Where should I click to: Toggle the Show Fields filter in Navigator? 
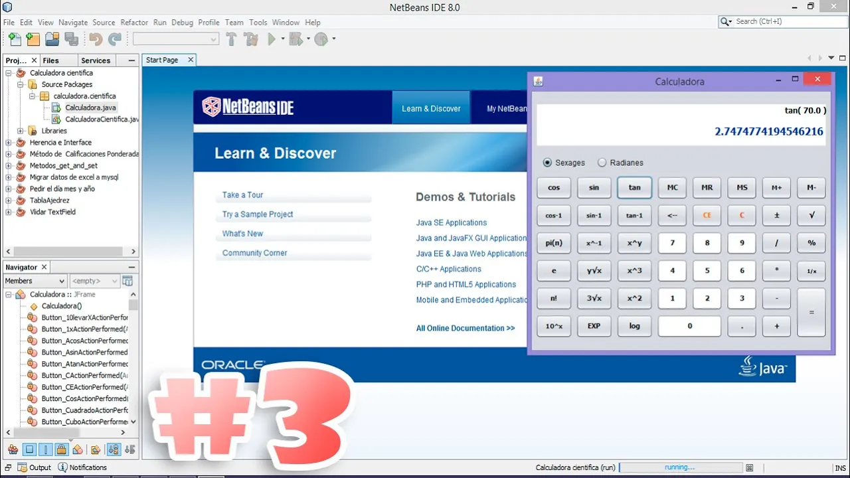29,449
